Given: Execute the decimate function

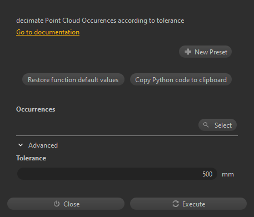Looking at the screenshot, I should pyautogui.click(x=188, y=204).
